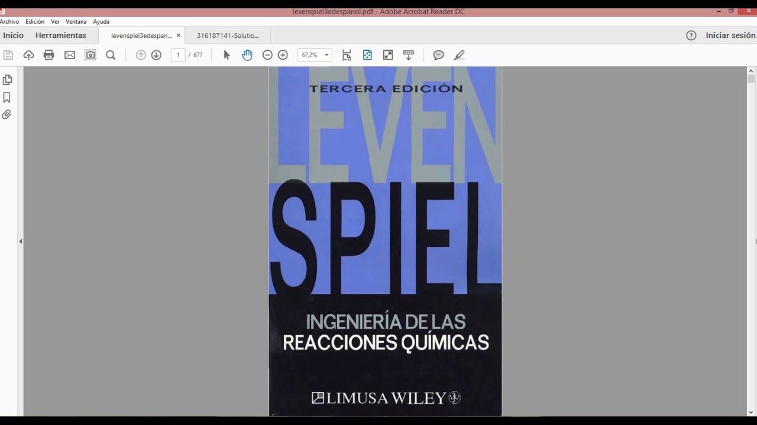
Task: Open the bookmarks panel
Action: [x=7, y=97]
